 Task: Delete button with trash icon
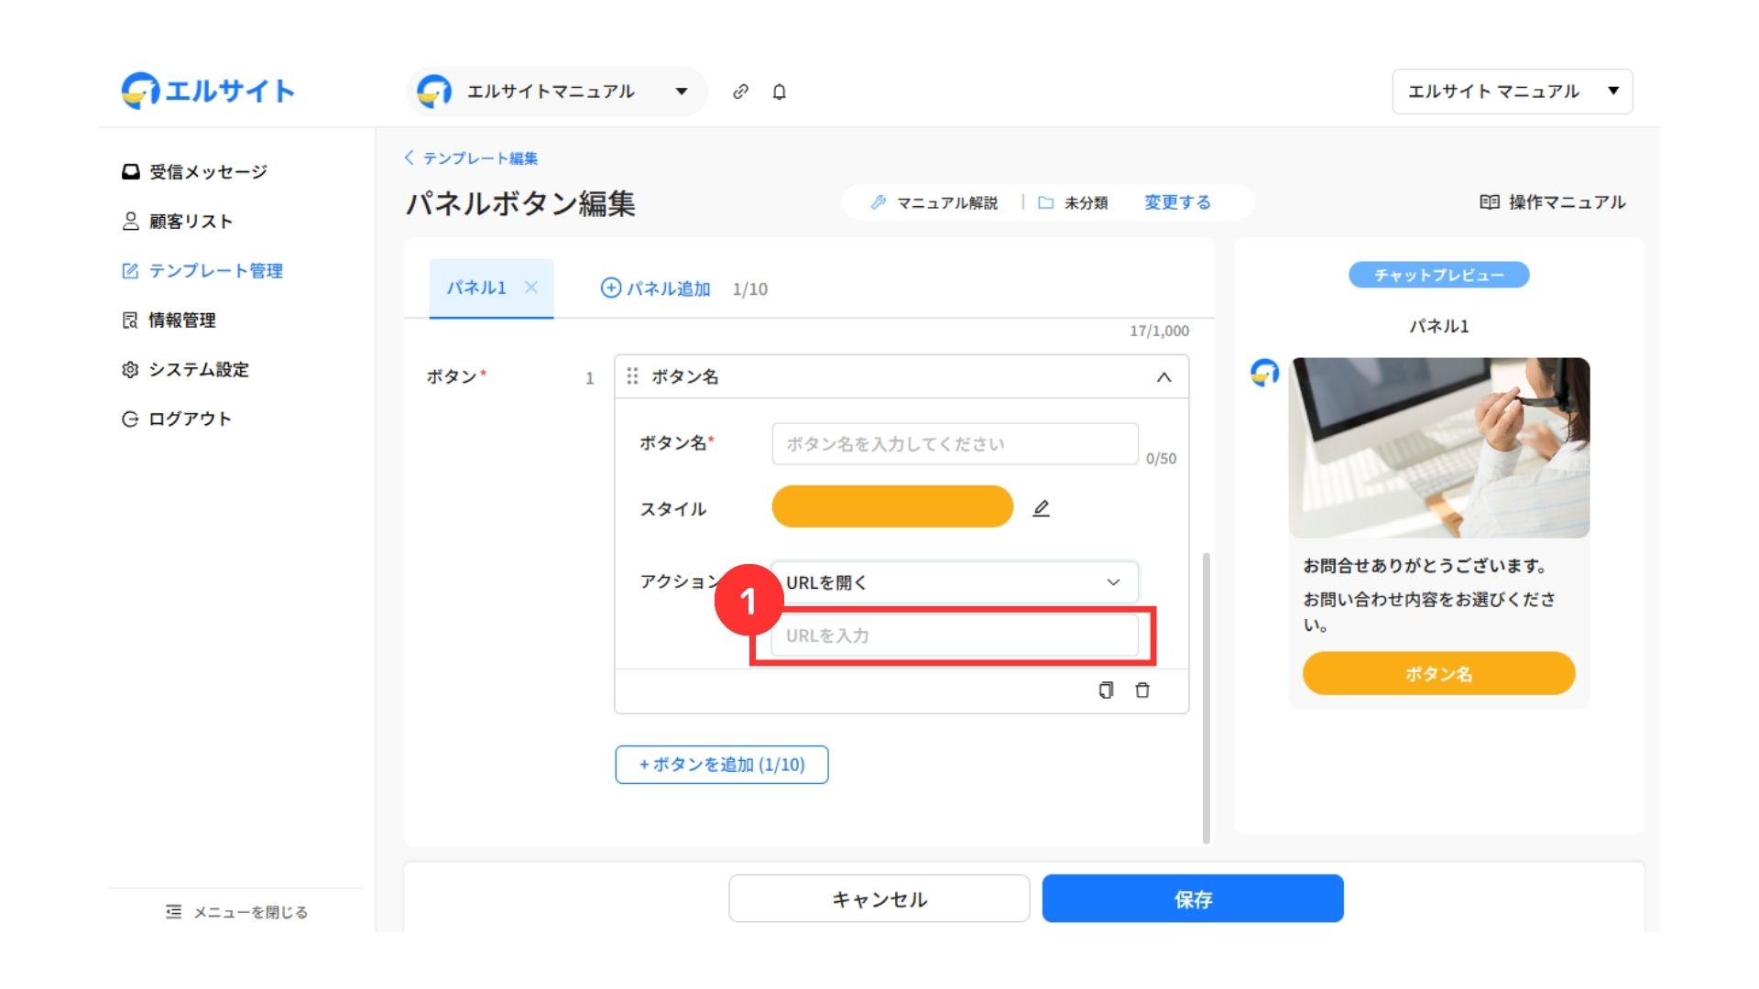pyautogui.click(x=1142, y=690)
